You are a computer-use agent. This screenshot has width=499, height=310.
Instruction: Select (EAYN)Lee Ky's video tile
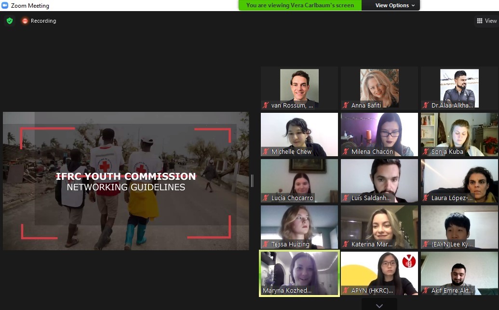[x=459, y=227]
